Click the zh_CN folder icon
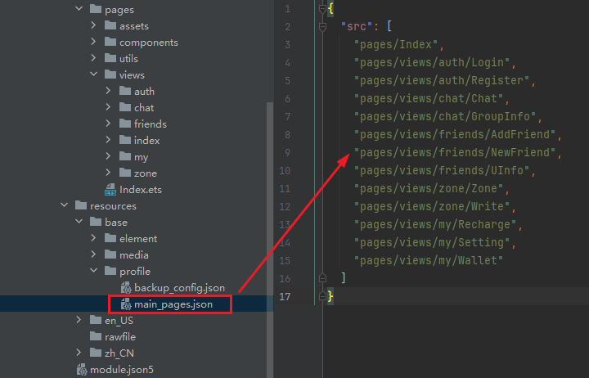589x378 pixels. pos(96,353)
